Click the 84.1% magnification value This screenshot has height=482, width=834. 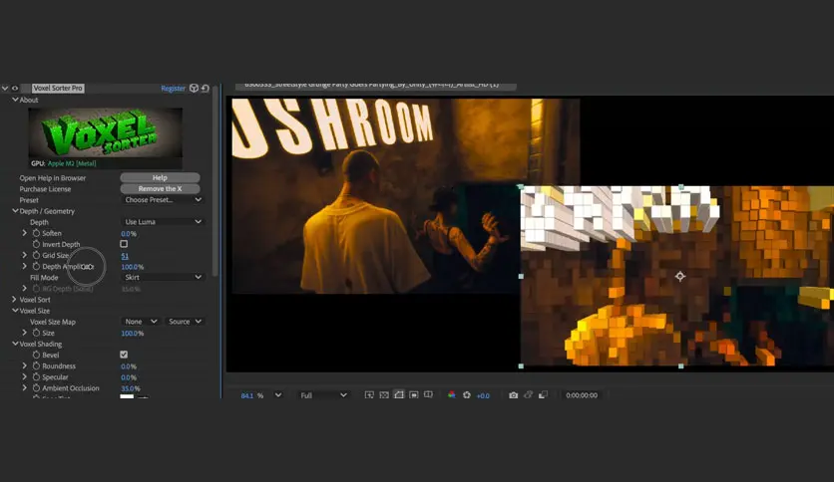247,395
